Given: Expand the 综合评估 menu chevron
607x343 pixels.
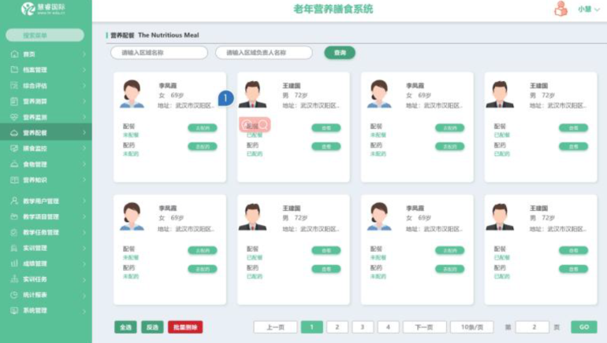Looking at the screenshot, I should point(84,86).
